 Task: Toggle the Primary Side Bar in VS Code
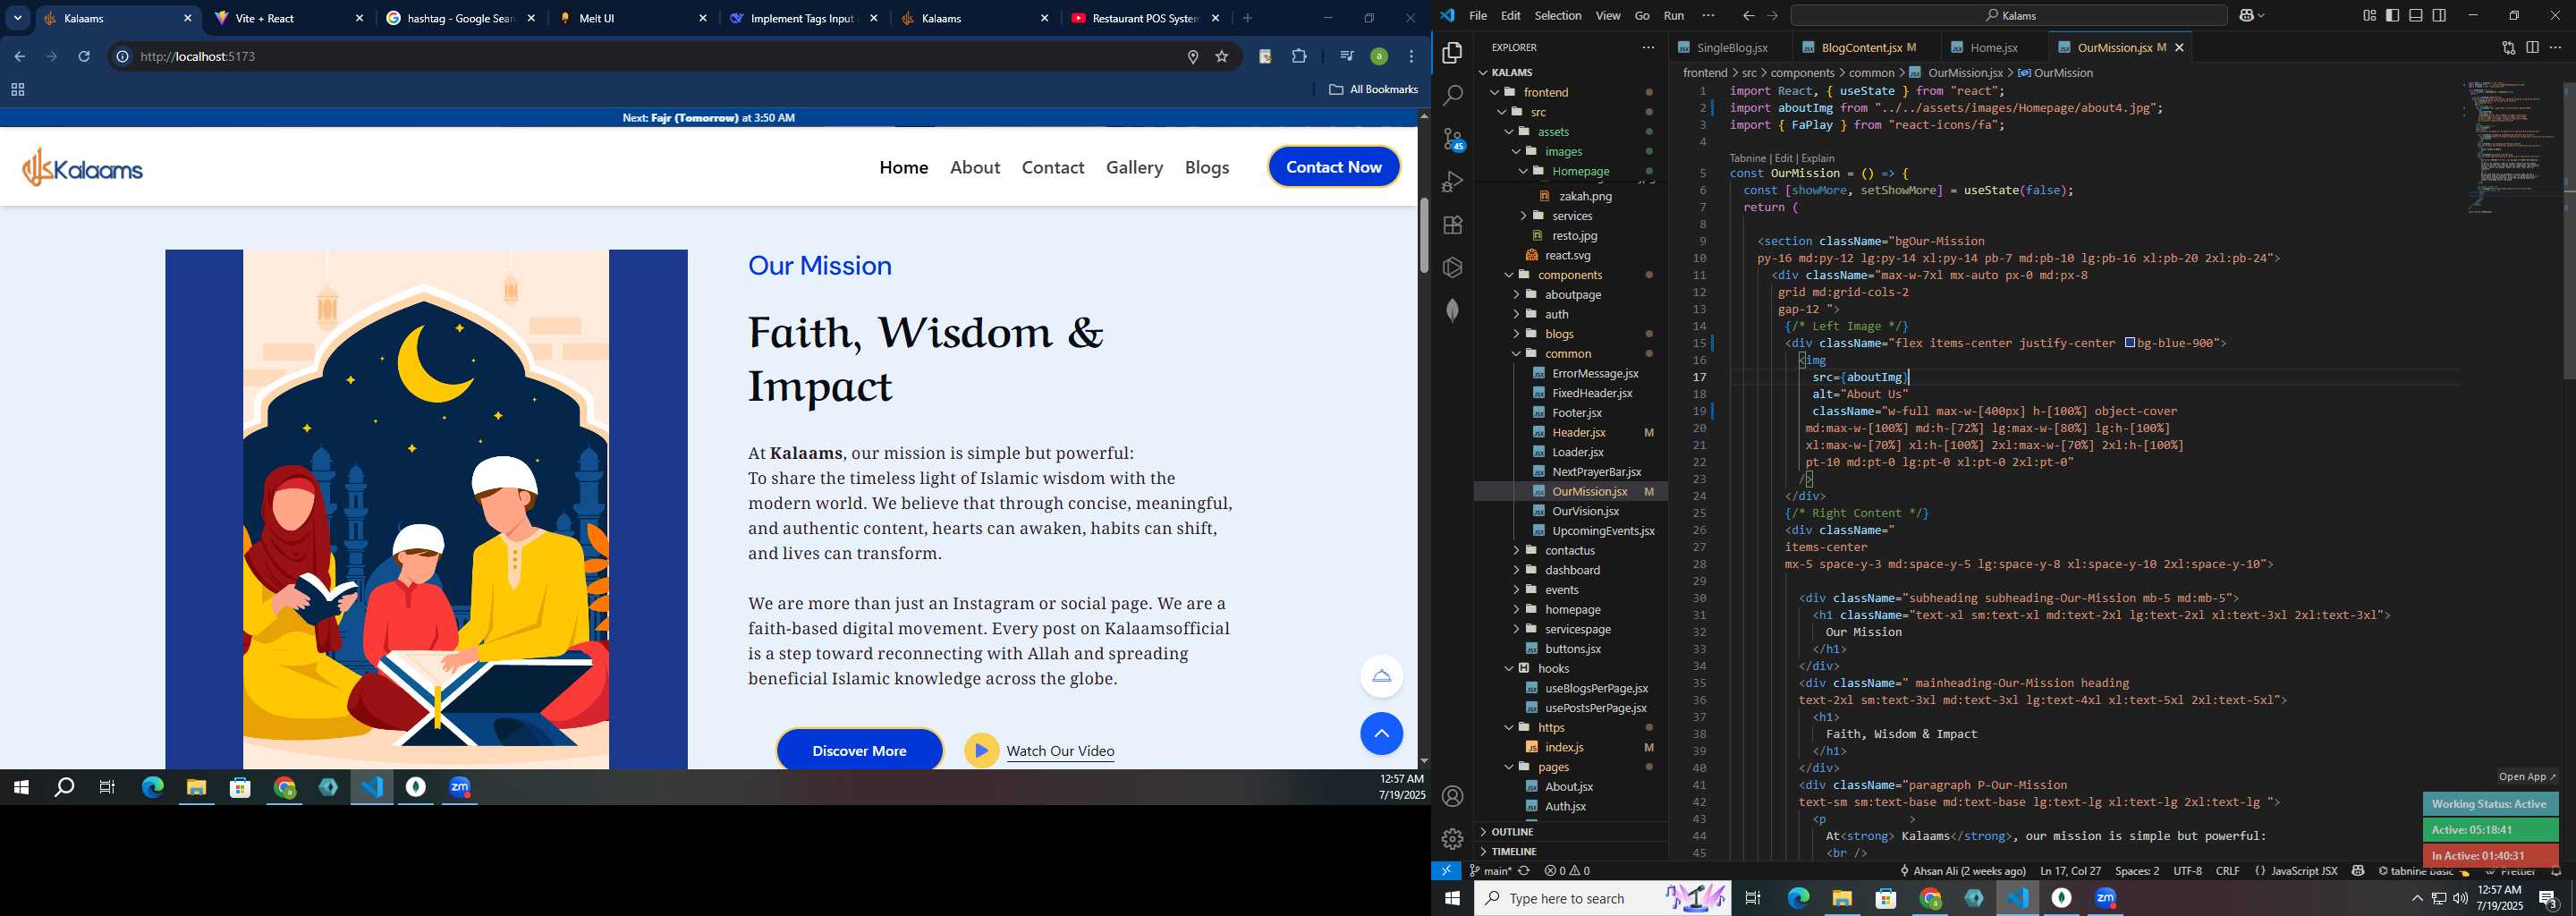[x=2392, y=15]
